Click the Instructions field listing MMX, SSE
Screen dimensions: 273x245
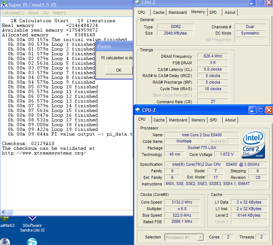tap(216, 184)
